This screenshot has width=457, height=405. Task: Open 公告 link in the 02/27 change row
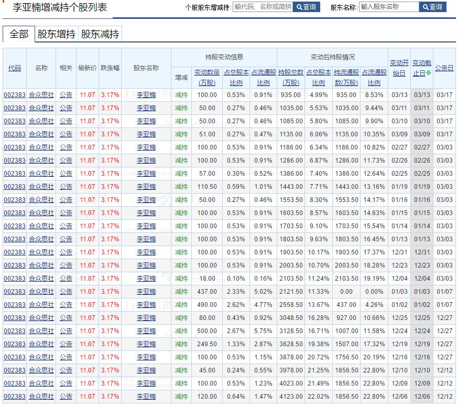point(66,147)
